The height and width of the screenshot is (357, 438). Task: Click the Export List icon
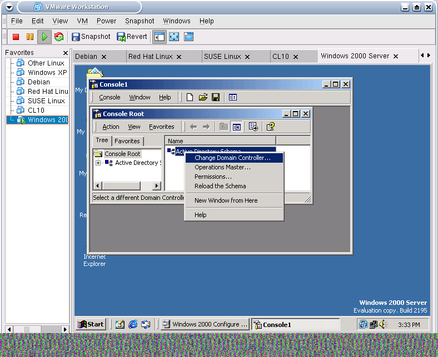click(253, 127)
